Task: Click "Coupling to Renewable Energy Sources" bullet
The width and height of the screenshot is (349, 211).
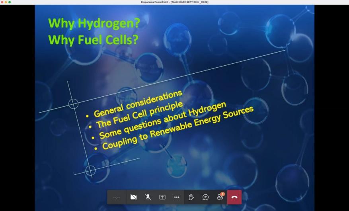Action: coord(177,128)
